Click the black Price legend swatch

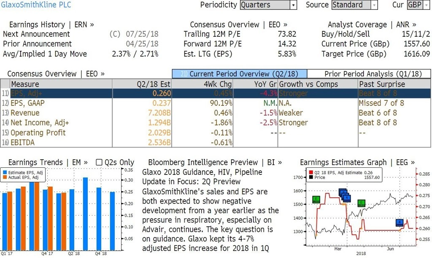pos(311,177)
